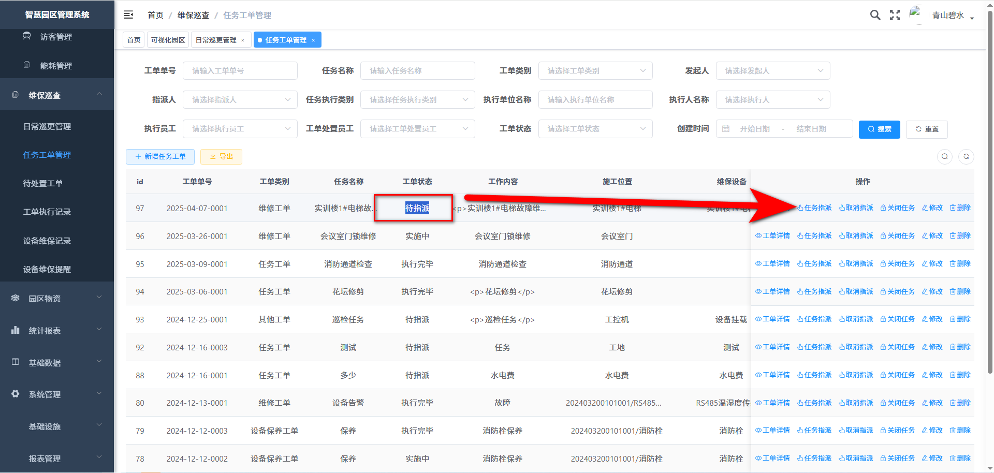994x473 pixels.
Task: Collapse the 维保巡查 sidebar menu
Action: [57, 95]
